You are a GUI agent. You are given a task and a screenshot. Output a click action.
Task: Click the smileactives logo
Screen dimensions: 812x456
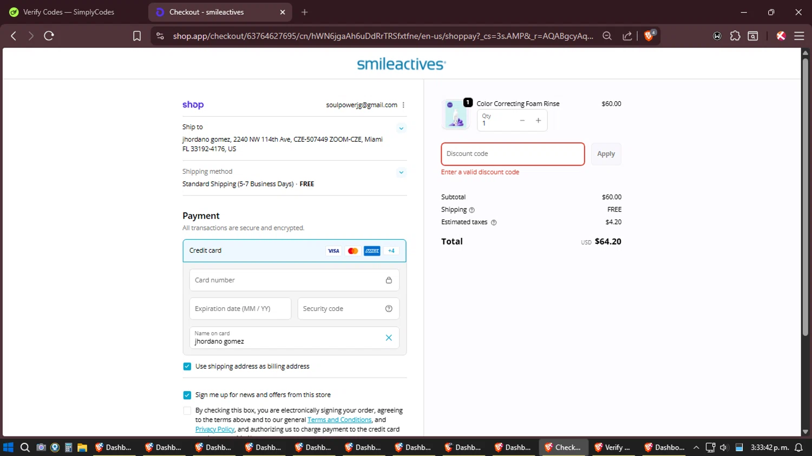402,64
